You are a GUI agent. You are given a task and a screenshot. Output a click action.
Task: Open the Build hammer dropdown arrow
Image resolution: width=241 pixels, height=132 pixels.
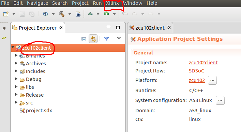(70, 14)
